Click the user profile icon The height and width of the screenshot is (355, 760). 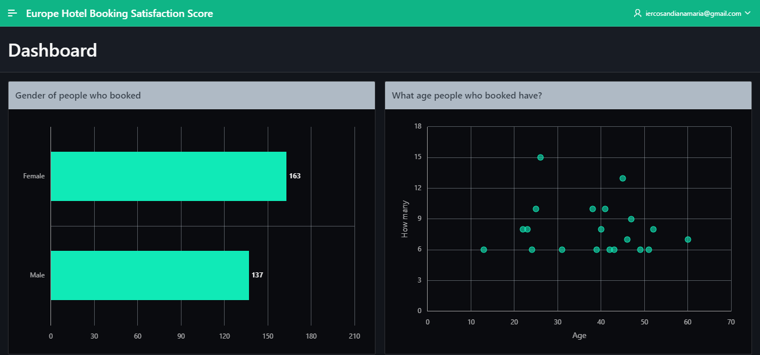[637, 13]
